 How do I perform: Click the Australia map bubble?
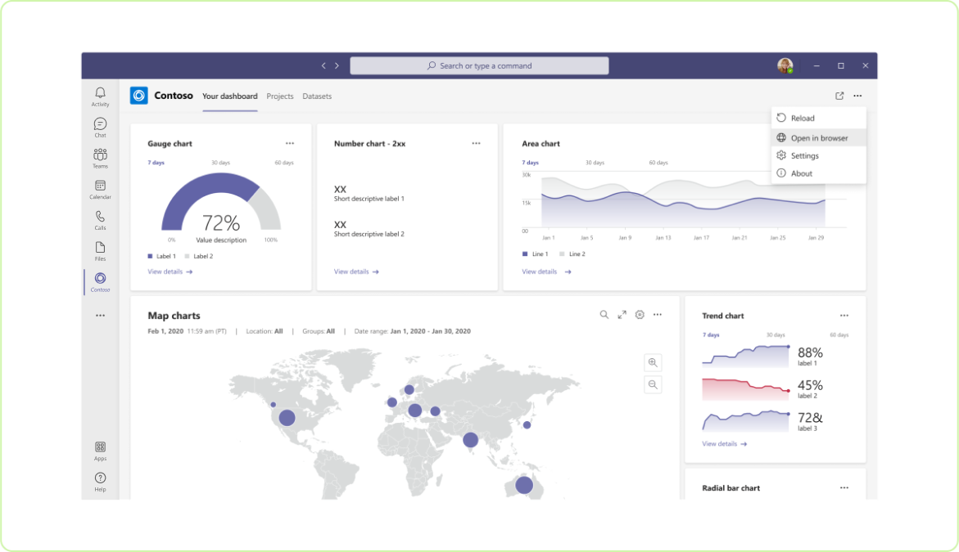[524, 486]
